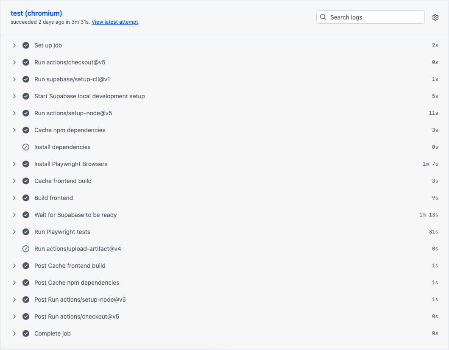Screen dimensions: 449x350
Task: Expand the Post Cache npm dependencies step
Action: tap(14, 282)
